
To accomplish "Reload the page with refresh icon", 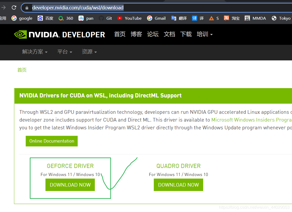I will pyautogui.click(x=14, y=8).
